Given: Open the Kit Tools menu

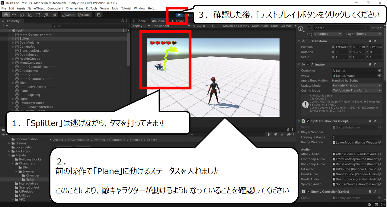Looking at the screenshot, I should [92, 8].
